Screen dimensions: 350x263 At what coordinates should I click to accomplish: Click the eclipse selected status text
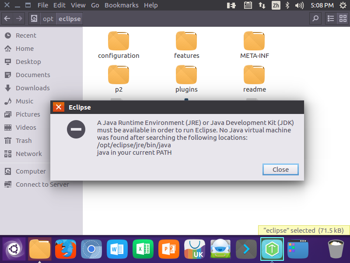[303, 231]
